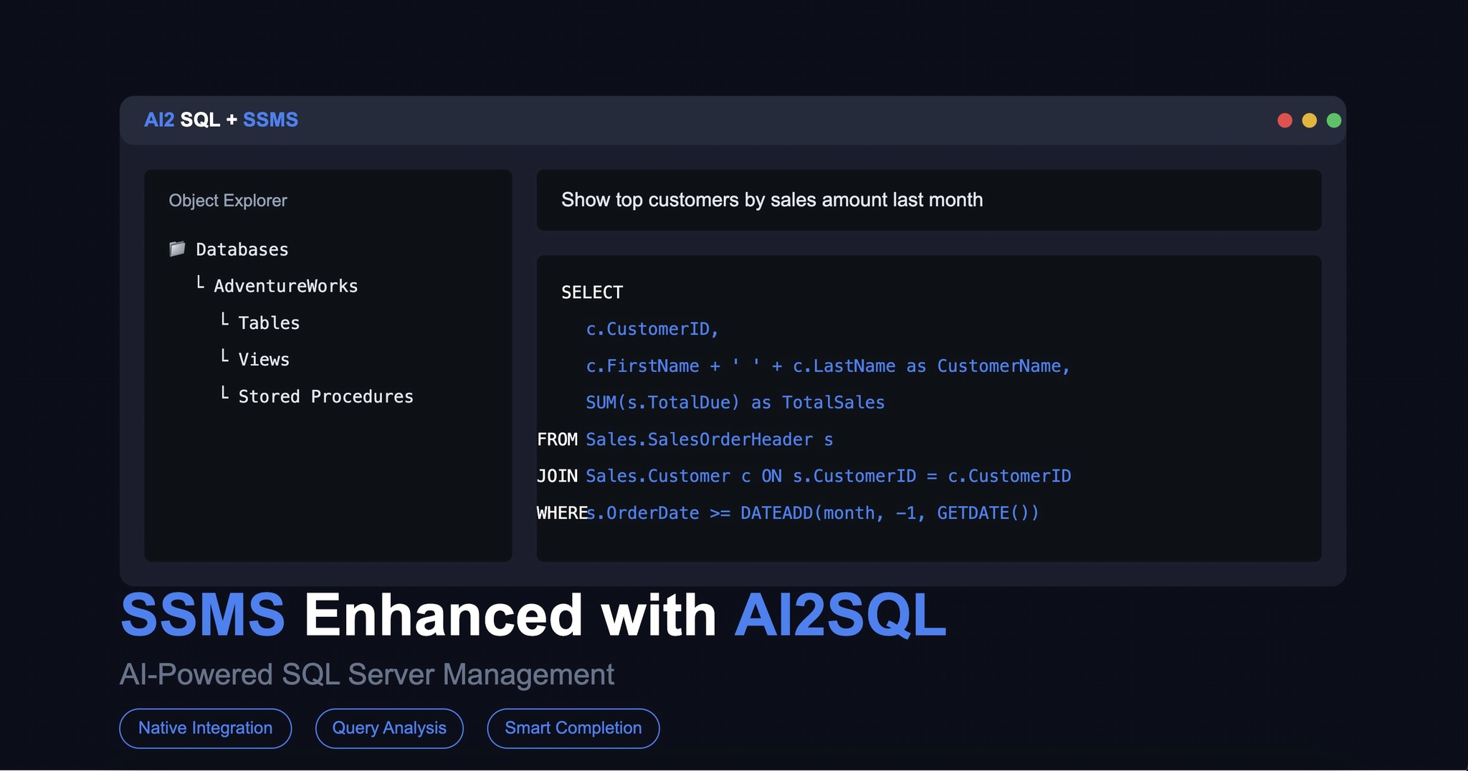Click the Databases folder icon
The image size is (1468, 771).
[176, 249]
